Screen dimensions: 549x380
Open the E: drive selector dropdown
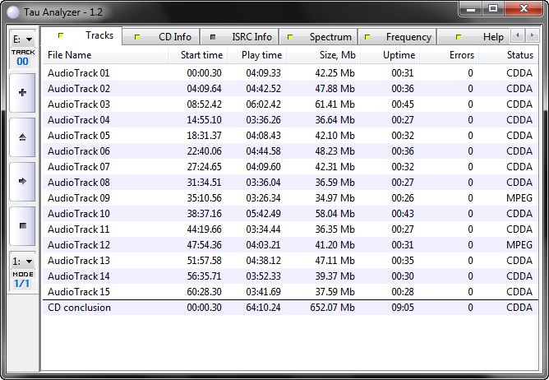pos(23,39)
